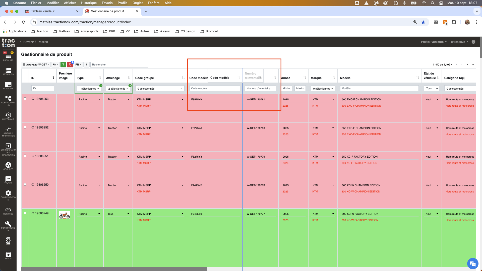Clear filters with red filter button
The width and height of the screenshot is (482, 271).
coord(70,64)
